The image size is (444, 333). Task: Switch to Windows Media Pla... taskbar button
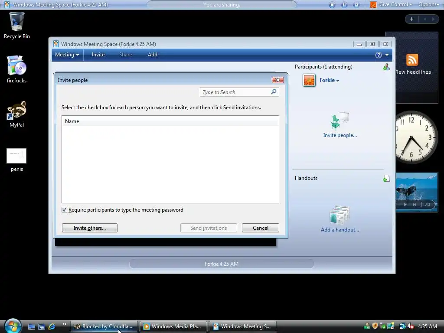[173, 326]
